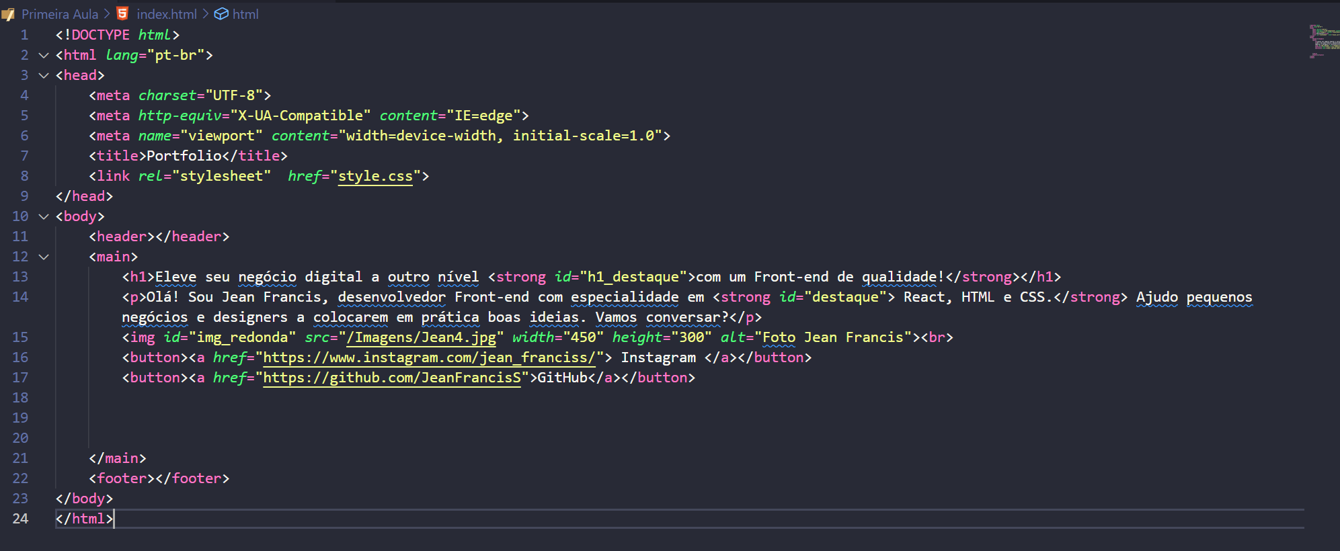This screenshot has height=551, width=1340.
Task: Click the "destaque" id on line 14
Action: tap(845, 297)
